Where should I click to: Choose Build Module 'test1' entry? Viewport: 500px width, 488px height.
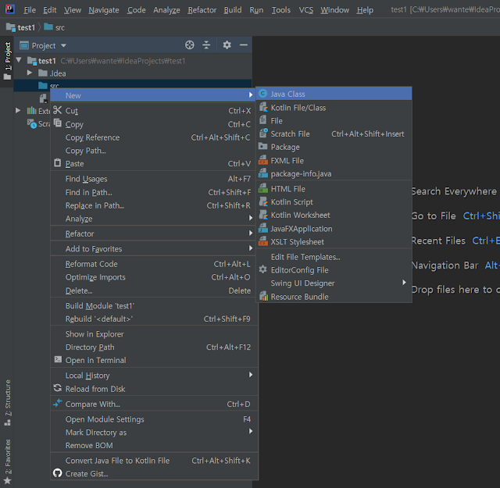pos(155,305)
